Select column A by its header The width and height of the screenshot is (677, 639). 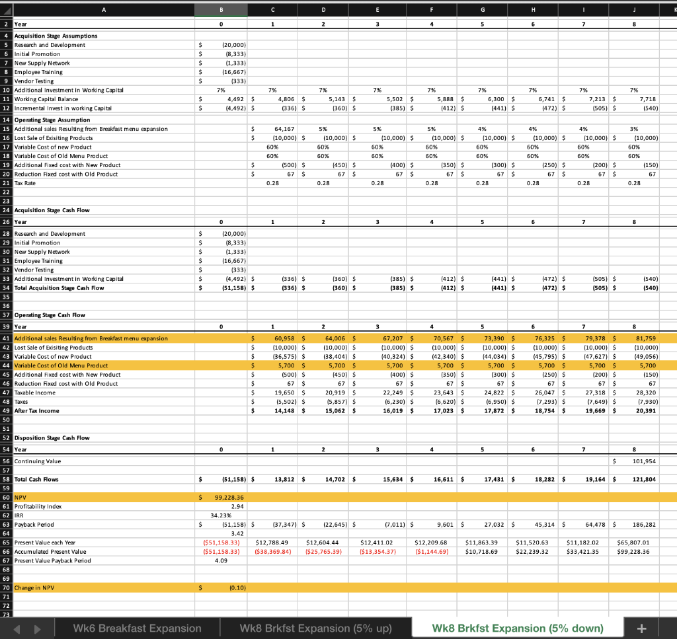104,9
